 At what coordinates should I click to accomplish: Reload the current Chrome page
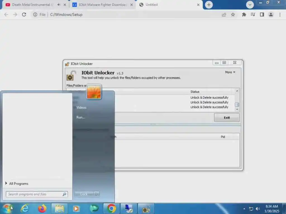tap(24, 14)
